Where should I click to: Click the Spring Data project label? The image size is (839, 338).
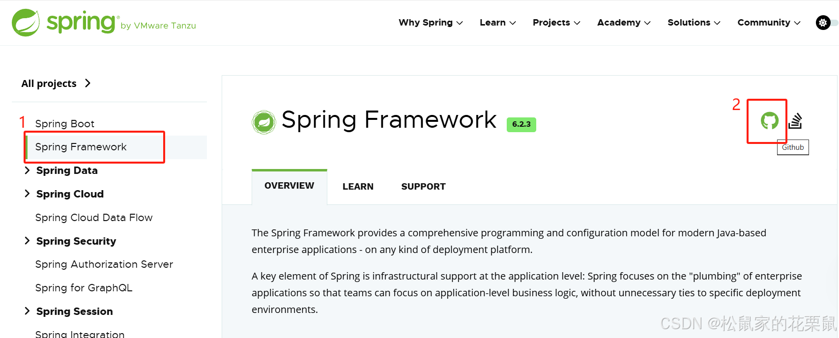click(x=67, y=170)
